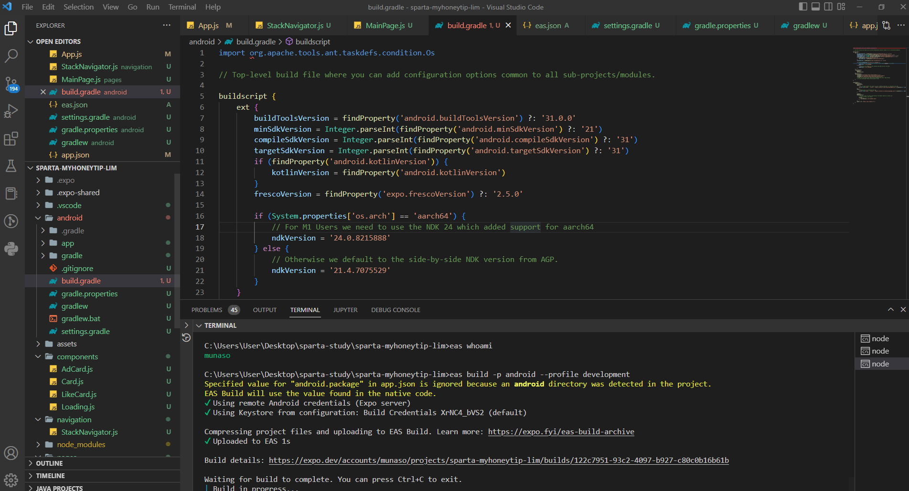
Task: Open the Search view in activity bar
Action: click(11, 56)
